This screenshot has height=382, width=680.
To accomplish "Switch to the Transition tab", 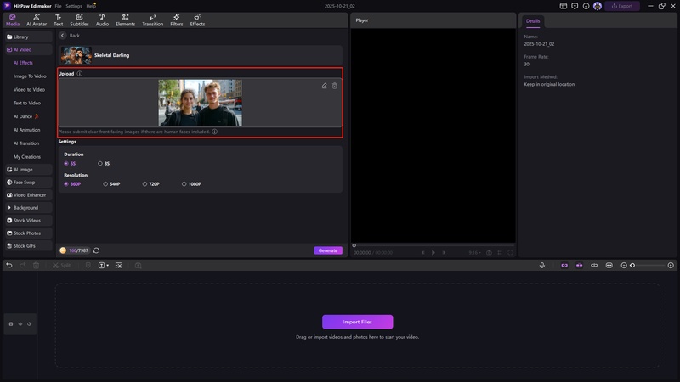I will point(152,20).
